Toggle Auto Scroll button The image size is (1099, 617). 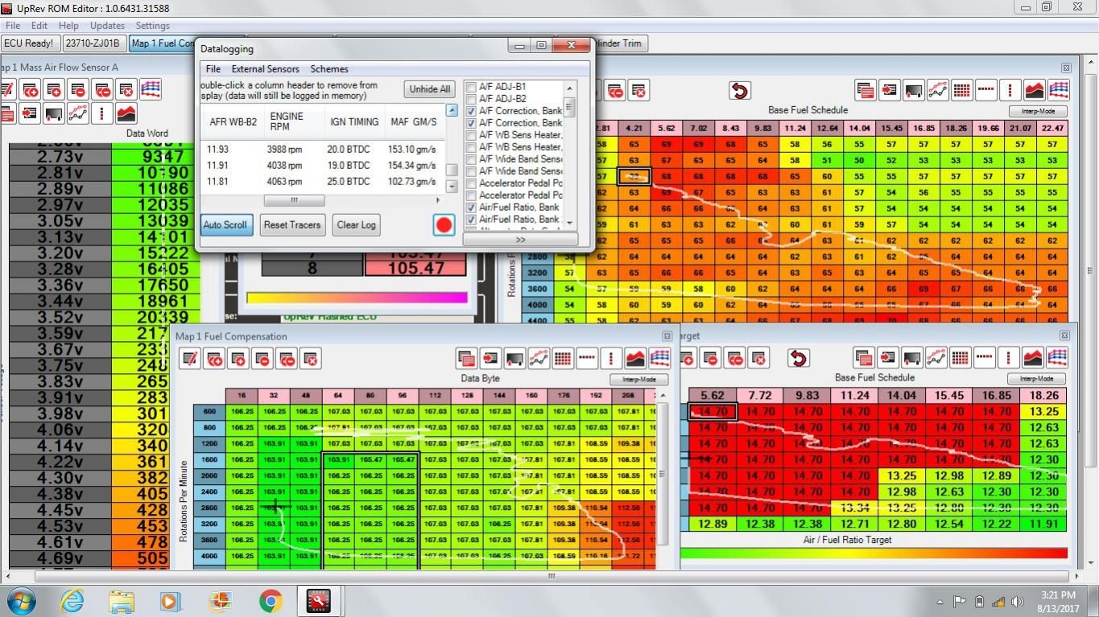[x=225, y=225]
